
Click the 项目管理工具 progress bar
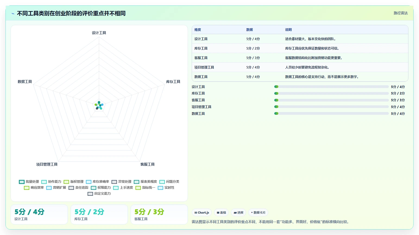pyautogui.click(x=331, y=107)
